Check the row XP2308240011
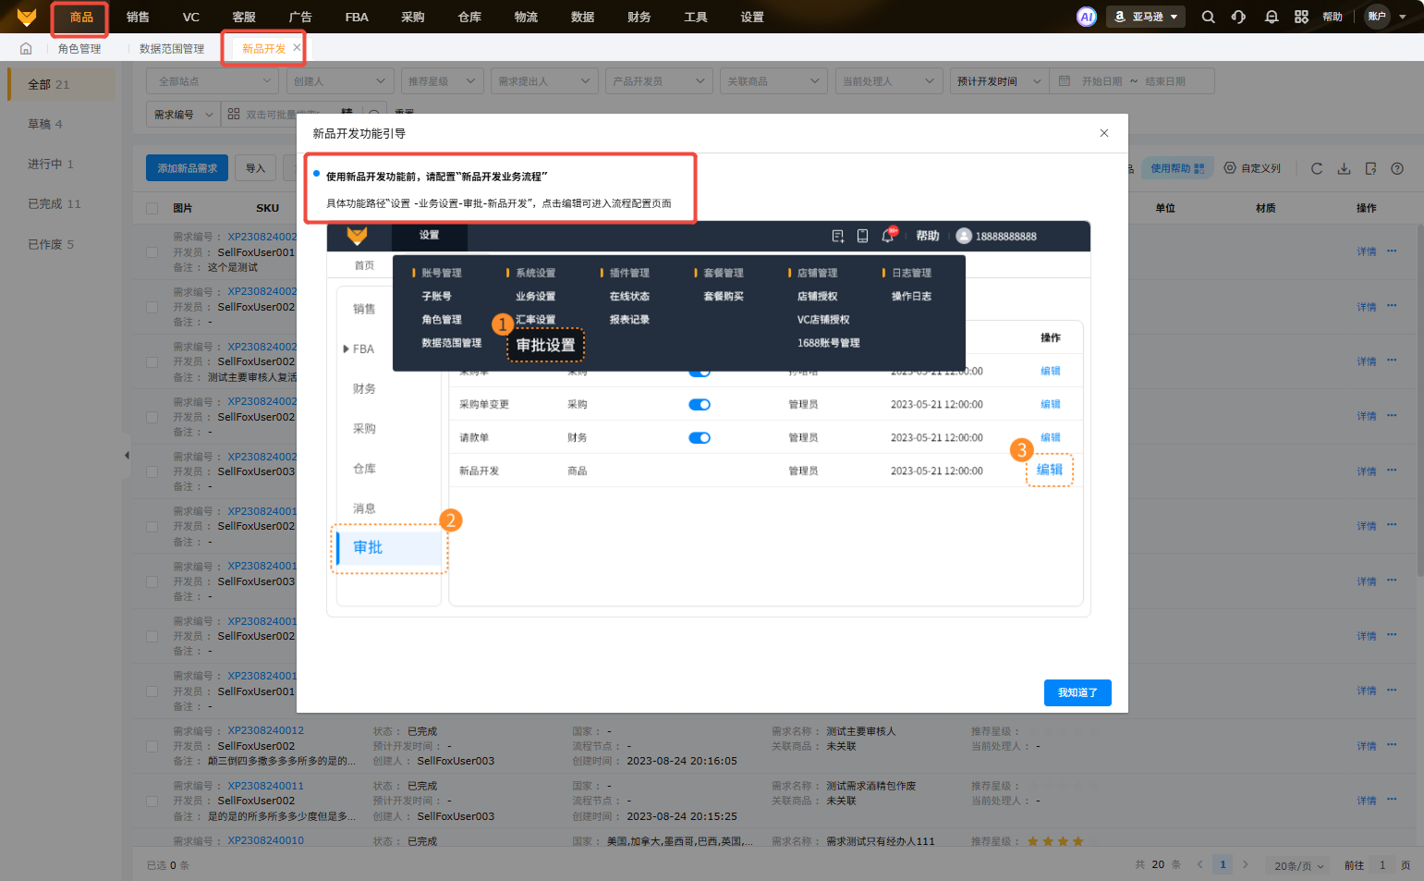Viewport: 1424px width, 881px height. tap(152, 801)
